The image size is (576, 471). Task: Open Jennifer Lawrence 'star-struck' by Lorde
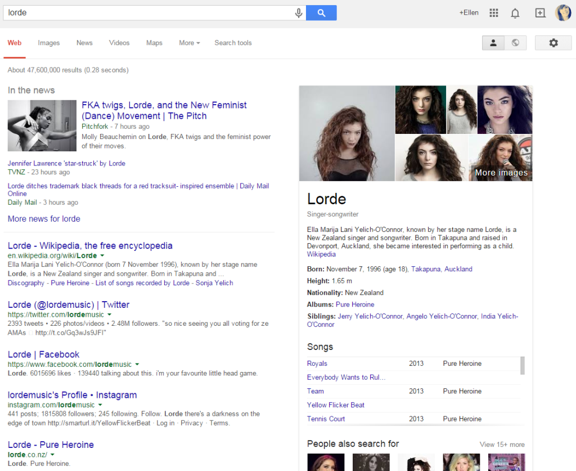click(x=66, y=163)
